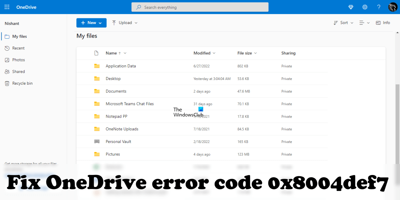Open File size column header dropdown
The image size is (400, 200).
pos(247,53)
